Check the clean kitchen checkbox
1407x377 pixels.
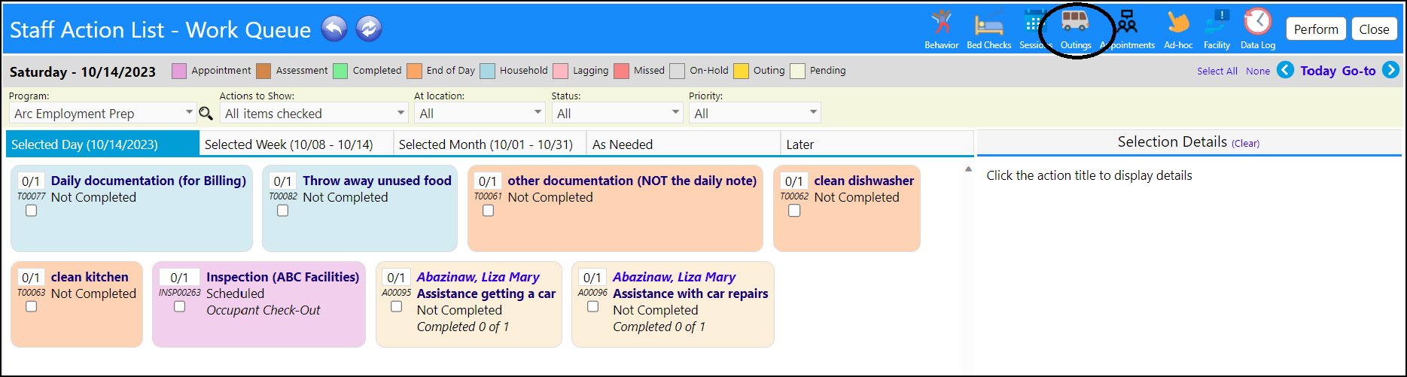coord(31,306)
